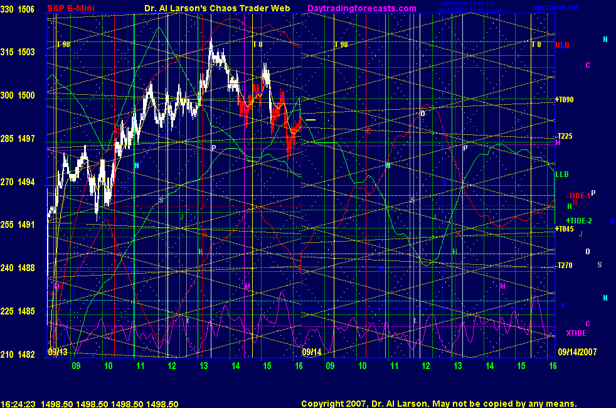This screenshot has height=408, width=616.
Task: Click the T 0 label of 09/14 session
Action: click(x=536, y=45)
